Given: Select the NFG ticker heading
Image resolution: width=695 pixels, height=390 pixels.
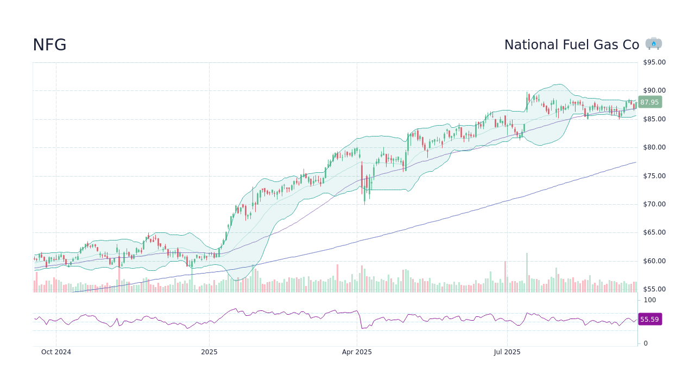Looking at the screenshot, I should click(49, 45).
